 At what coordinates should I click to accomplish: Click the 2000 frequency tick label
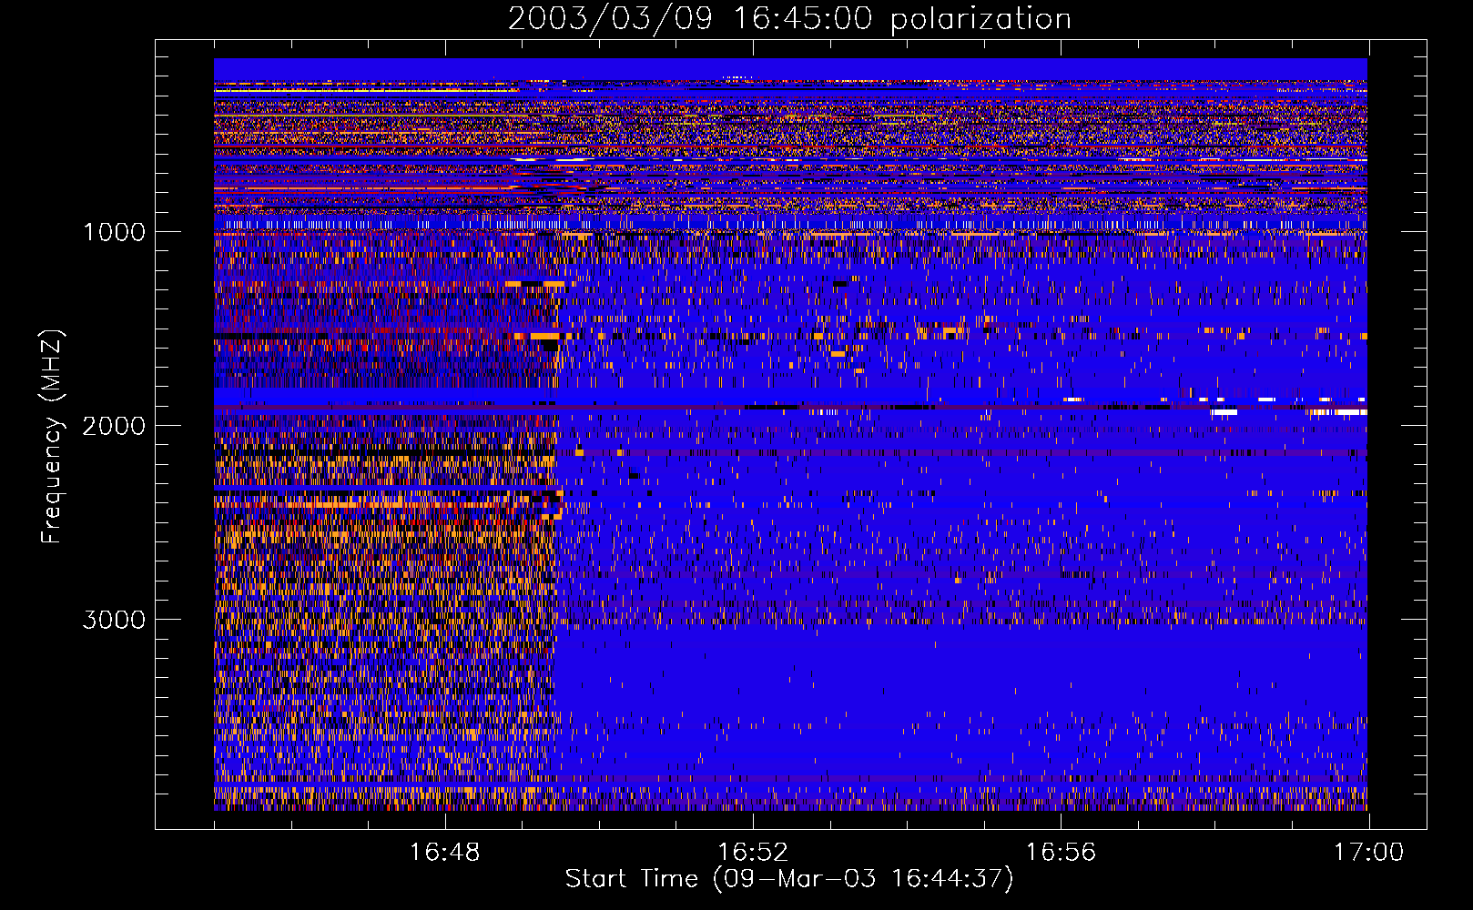coord(114,426)
